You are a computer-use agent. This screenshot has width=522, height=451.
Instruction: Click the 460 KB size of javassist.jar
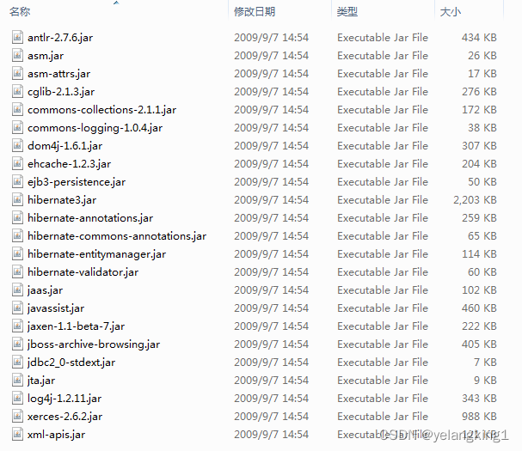[x=479, y=308]
